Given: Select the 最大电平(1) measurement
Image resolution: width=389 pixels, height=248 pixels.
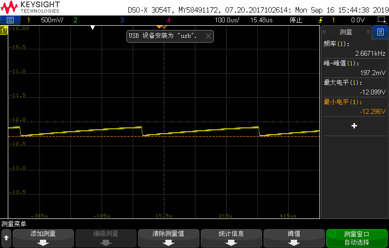Looking at the screenshot, I should [354, 88].
